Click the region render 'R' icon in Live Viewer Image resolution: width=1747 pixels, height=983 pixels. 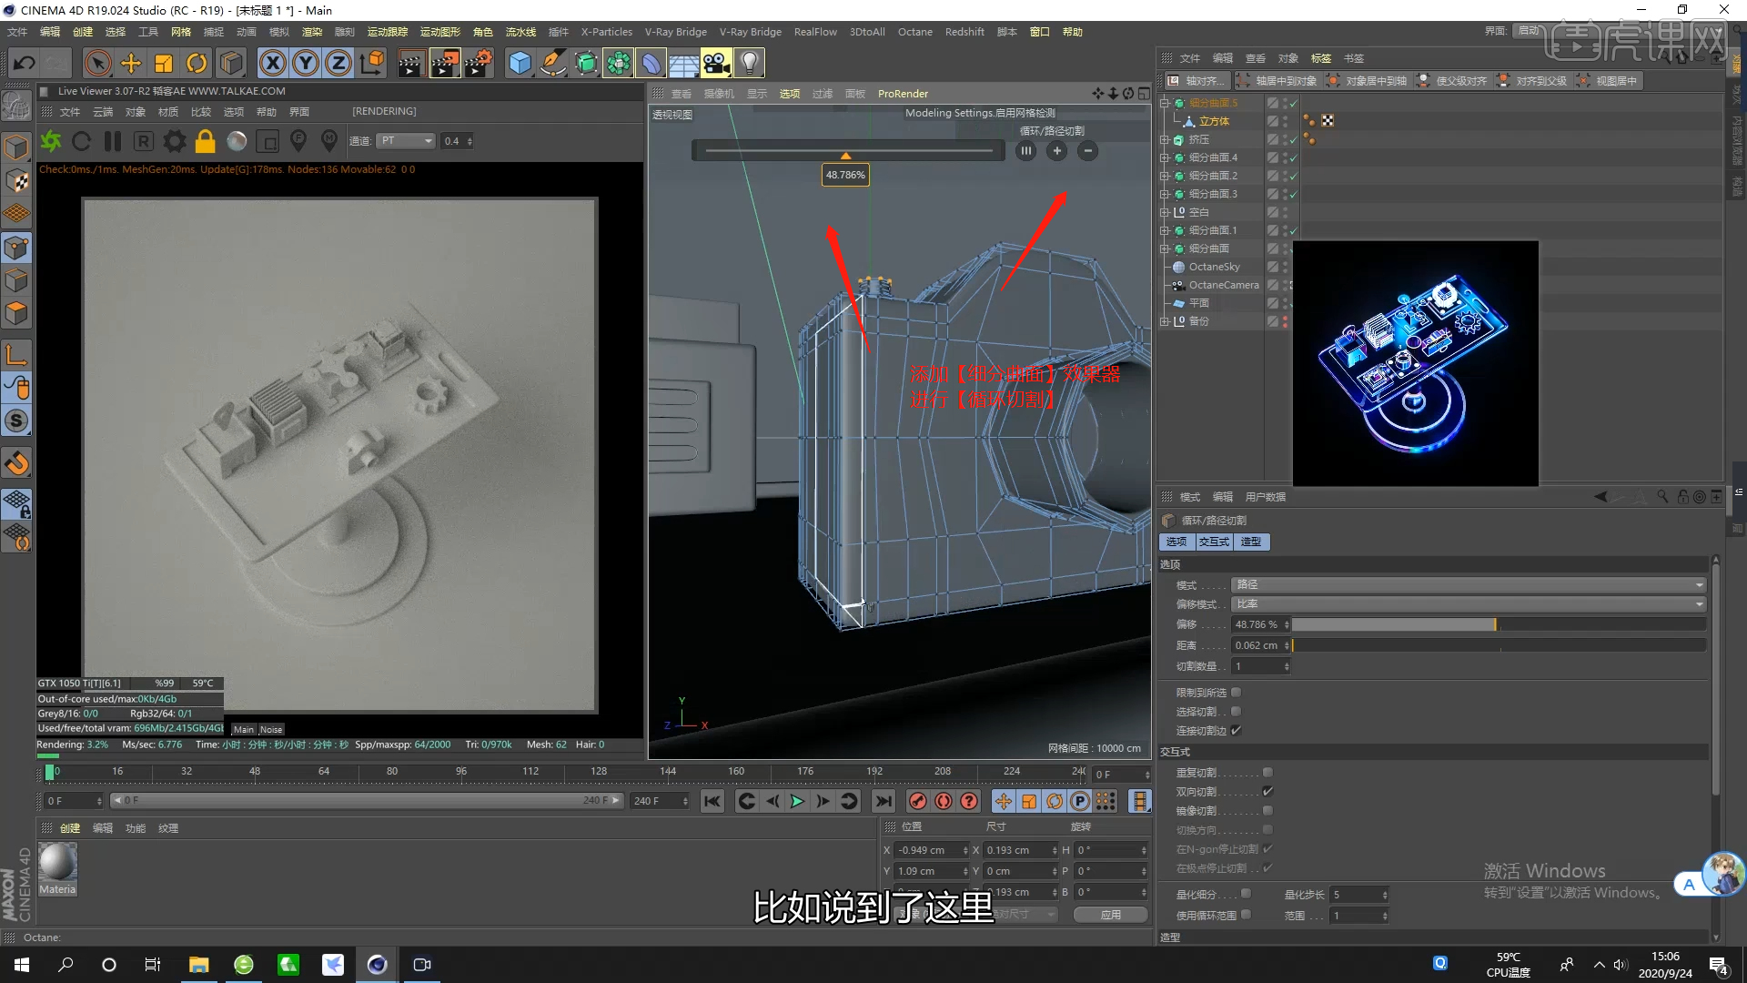point(144,141)
